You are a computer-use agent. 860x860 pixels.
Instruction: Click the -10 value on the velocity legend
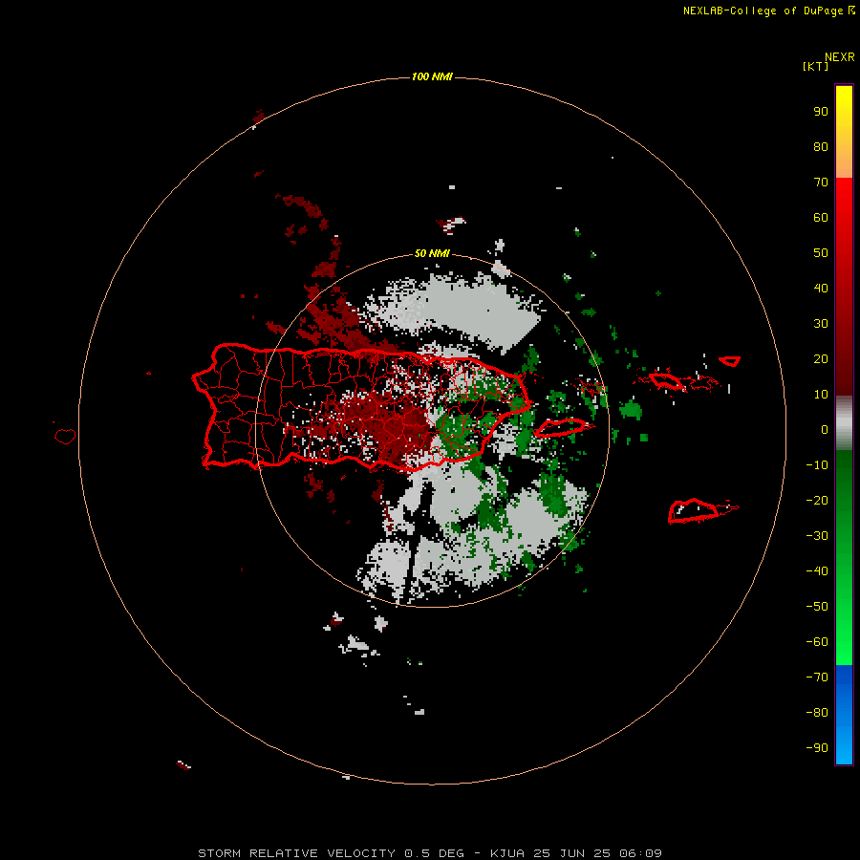coord(817,465)
